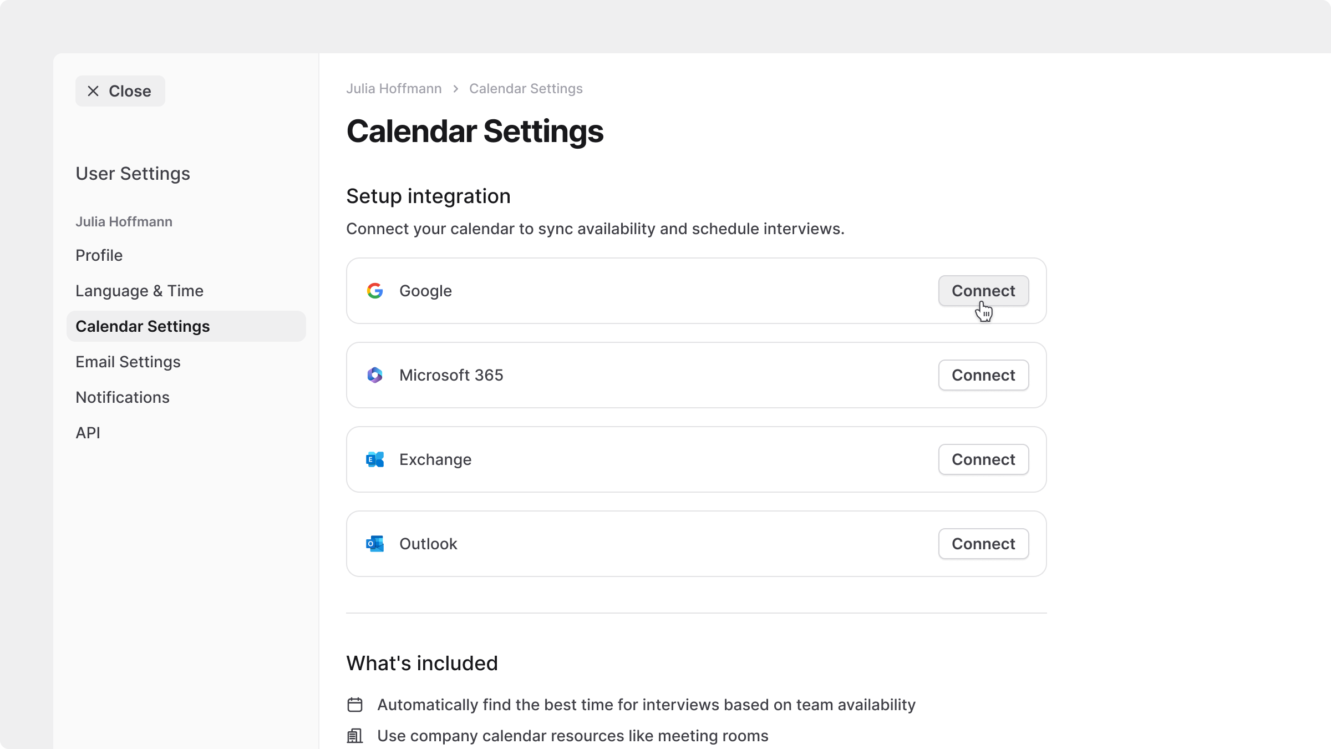Click the Outlook logo icon

(x=375, y=544)
